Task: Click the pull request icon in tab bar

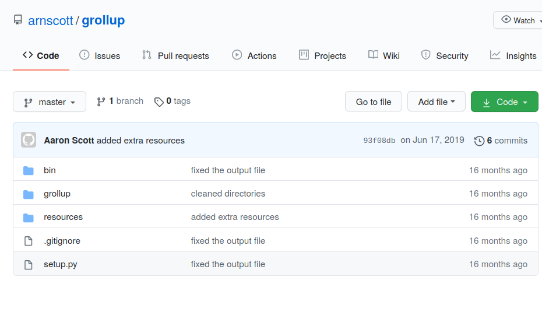Action: [146, 55]
